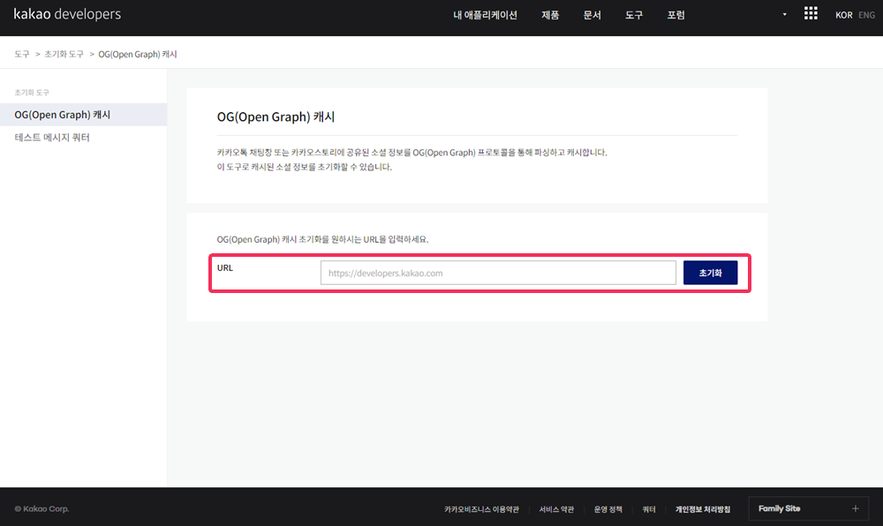Open 서비스 약관 footer link
This screenshot has height=526, width=883.
556,509
